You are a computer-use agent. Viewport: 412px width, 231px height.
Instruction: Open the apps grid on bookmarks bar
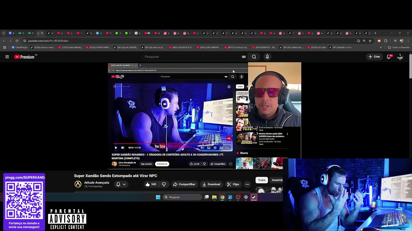(x=5, y=47)
